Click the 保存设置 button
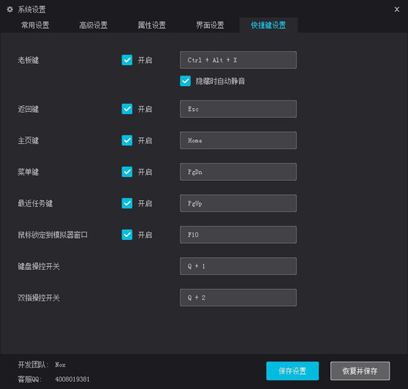The width and height of the screenshot is (408, 389). pos(292,370)
